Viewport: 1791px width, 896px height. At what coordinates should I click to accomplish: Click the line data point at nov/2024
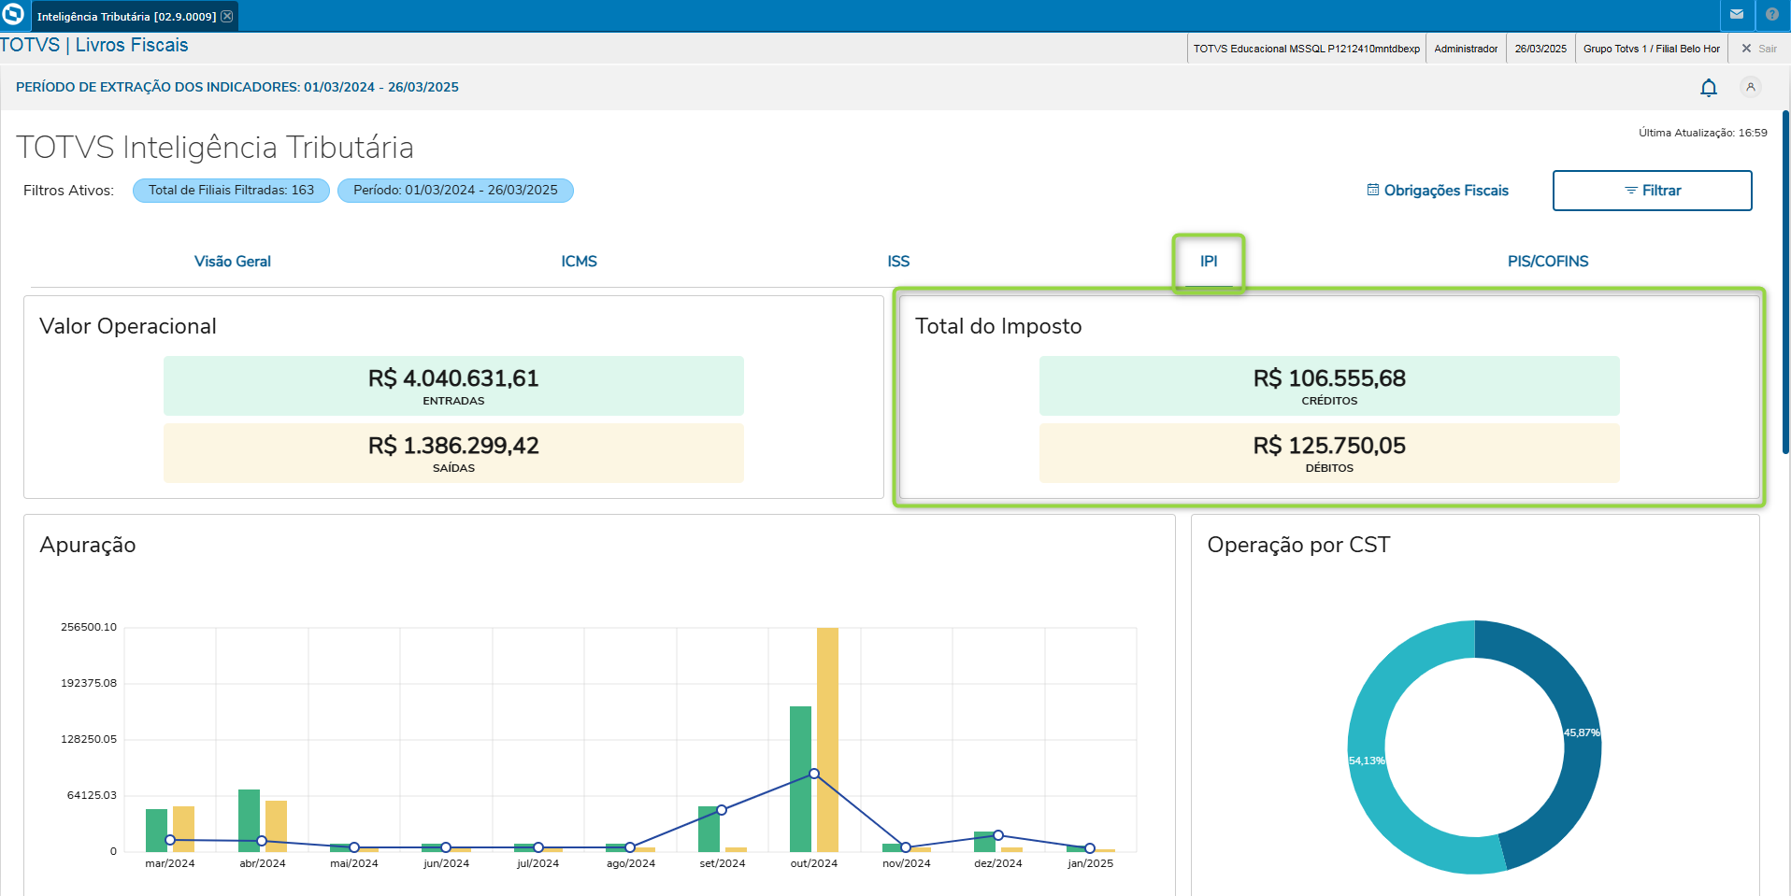click(906, 847)
